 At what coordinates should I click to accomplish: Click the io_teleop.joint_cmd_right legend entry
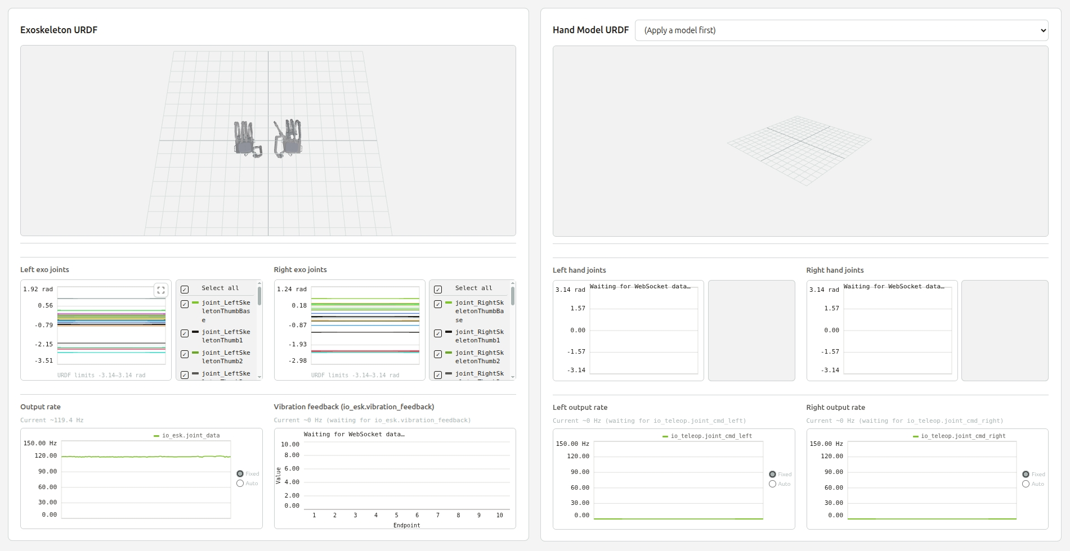[959, 436]
